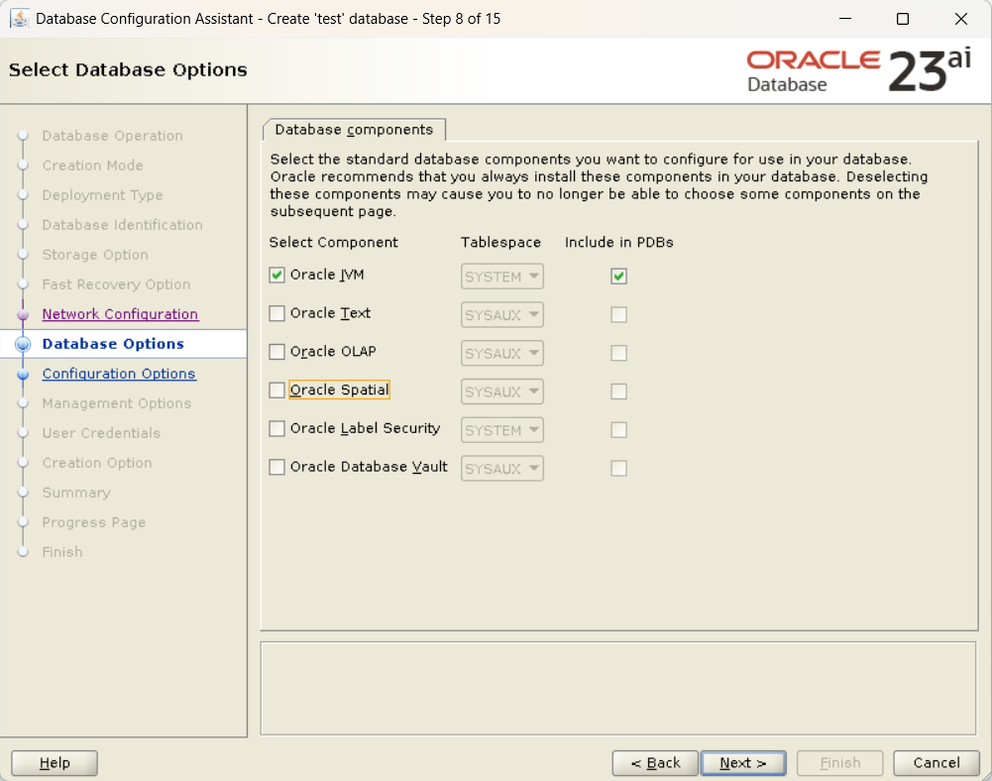Switch to Database components tab
Screen dimensions: 992x781
[x=354, y=129]
